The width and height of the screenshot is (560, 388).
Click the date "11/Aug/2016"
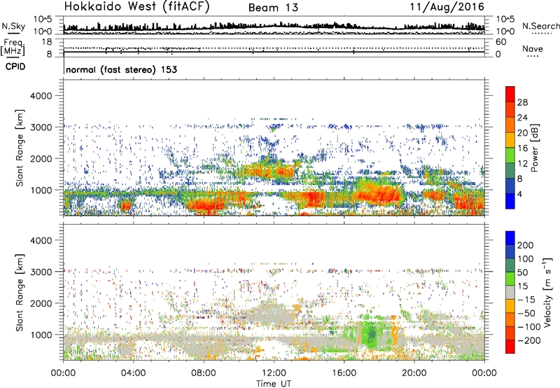point(447,7)
